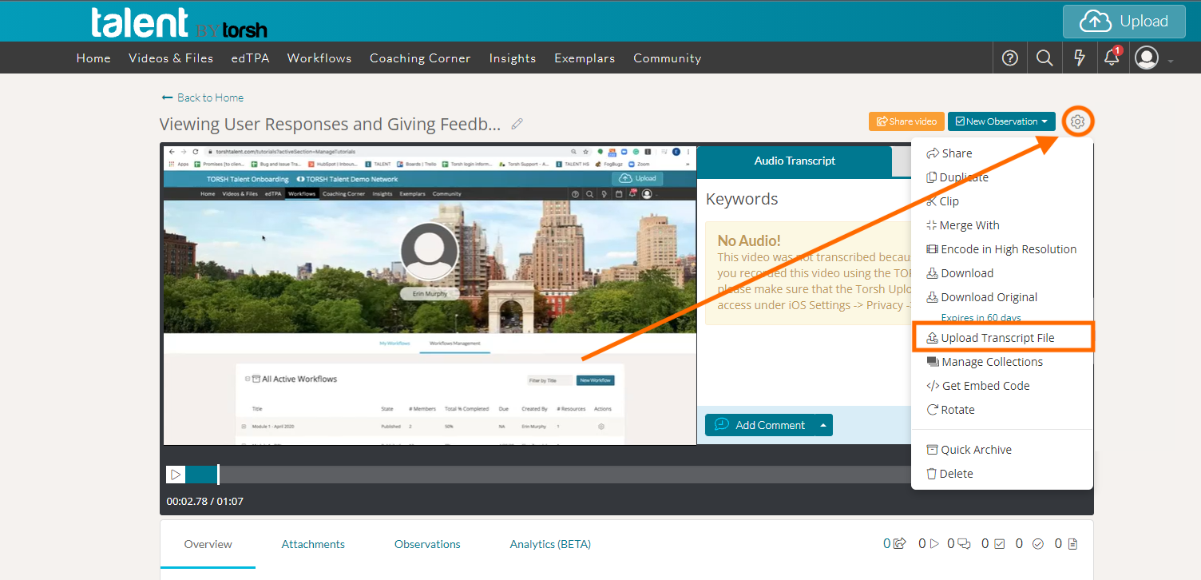This screenshot has width=1201, height=580.
Task: Expand the Add Comment dropdown arrow
Action: click(822, 425)
